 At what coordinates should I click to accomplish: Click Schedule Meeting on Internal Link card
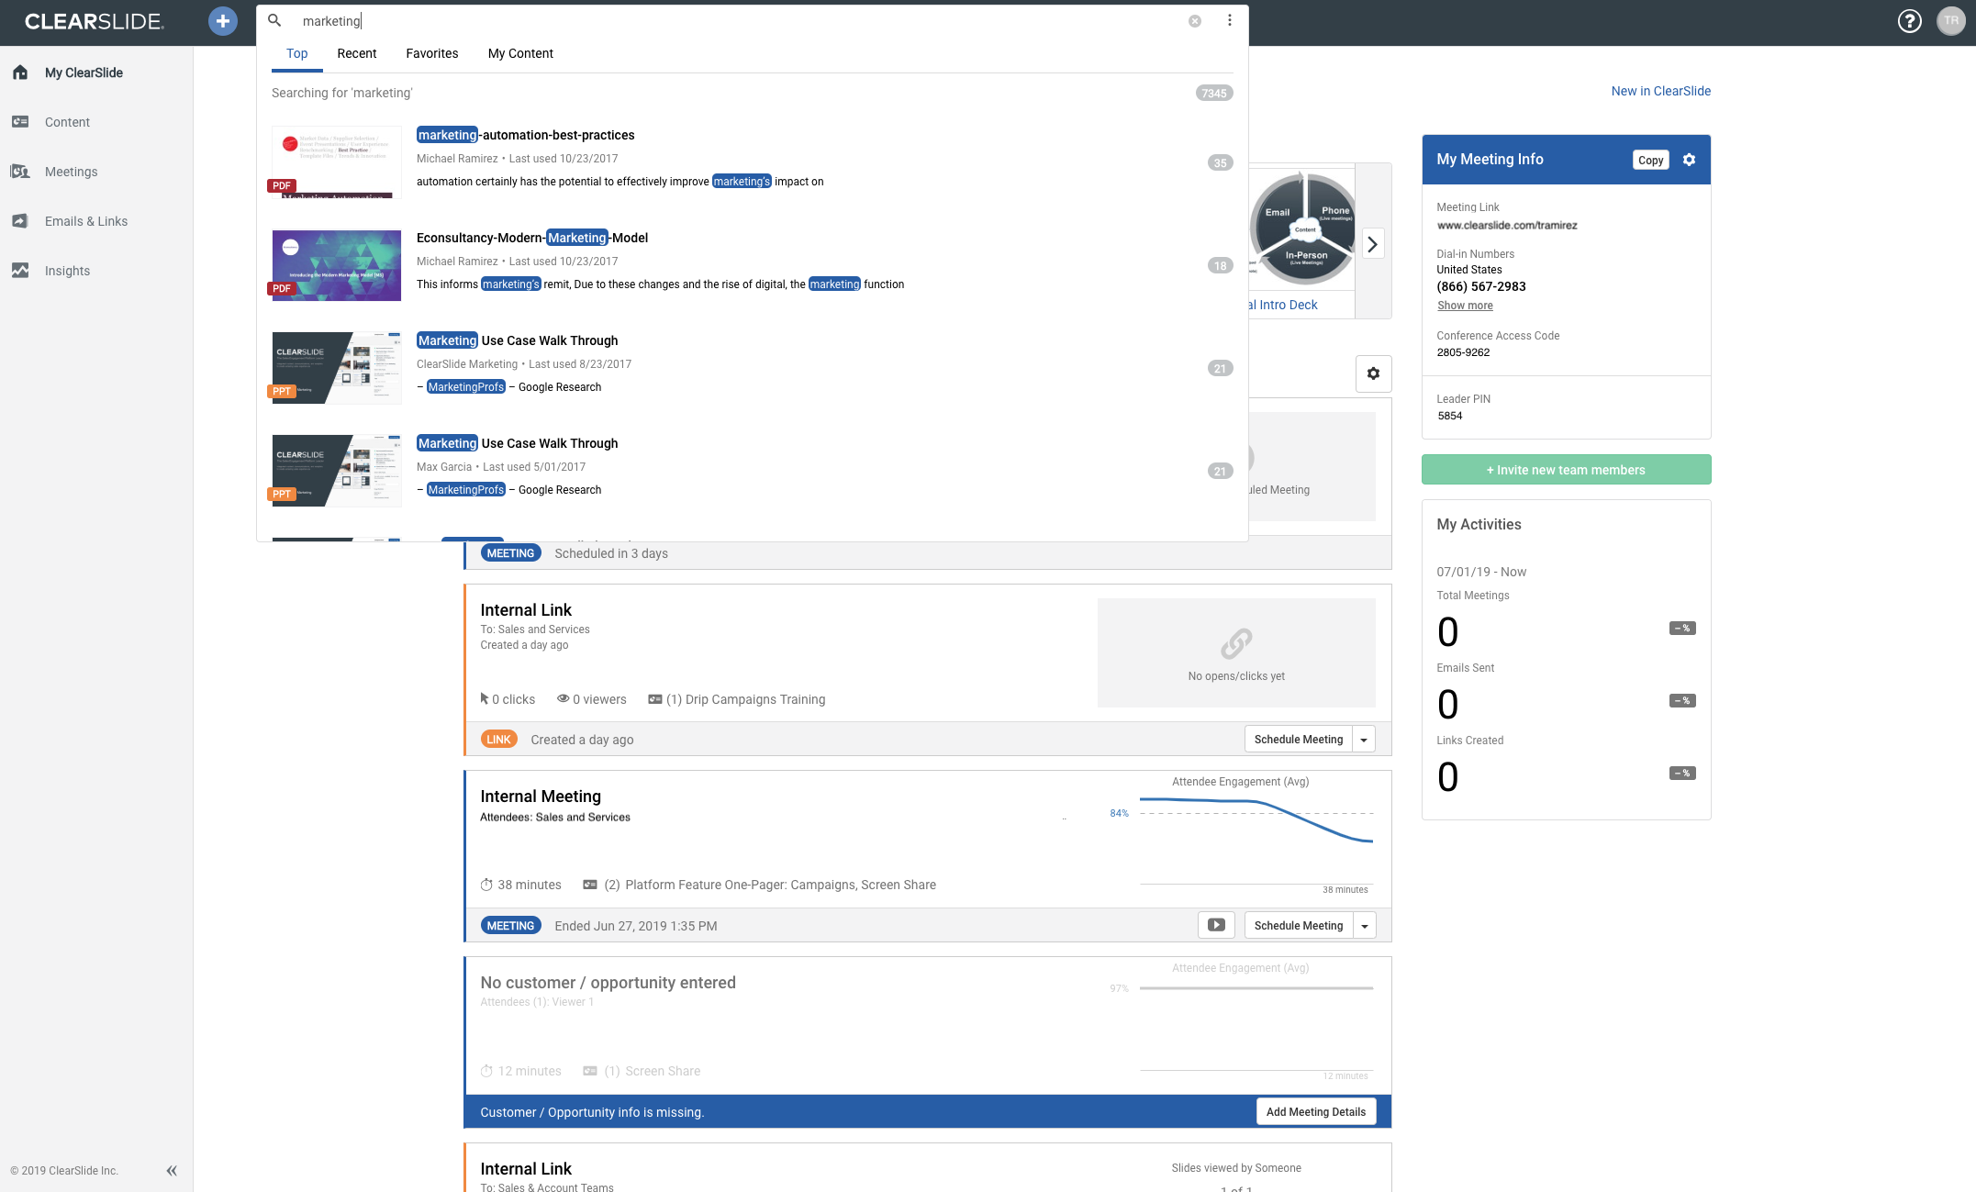[1298, 740]
